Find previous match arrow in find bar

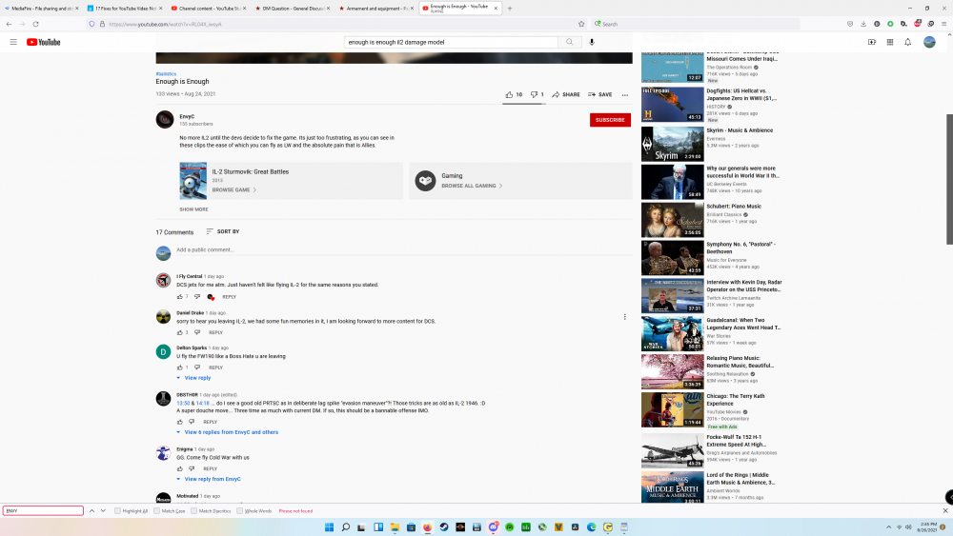point(91,511)
